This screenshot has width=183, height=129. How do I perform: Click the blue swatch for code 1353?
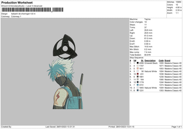pyautogui.click(x=138, y=90)
